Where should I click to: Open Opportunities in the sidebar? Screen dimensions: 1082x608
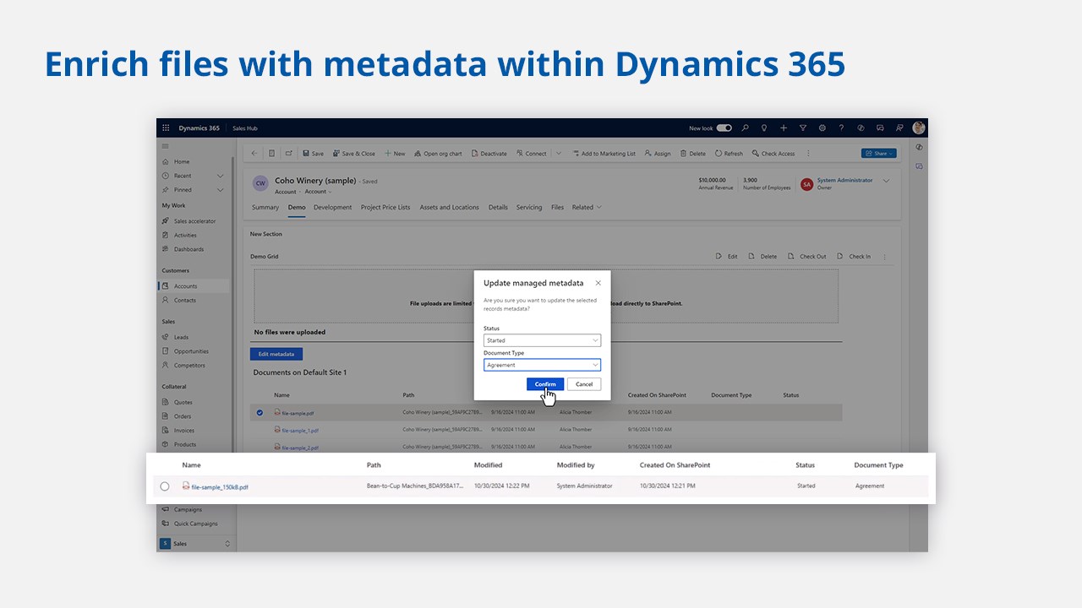[x=191, y=351]
